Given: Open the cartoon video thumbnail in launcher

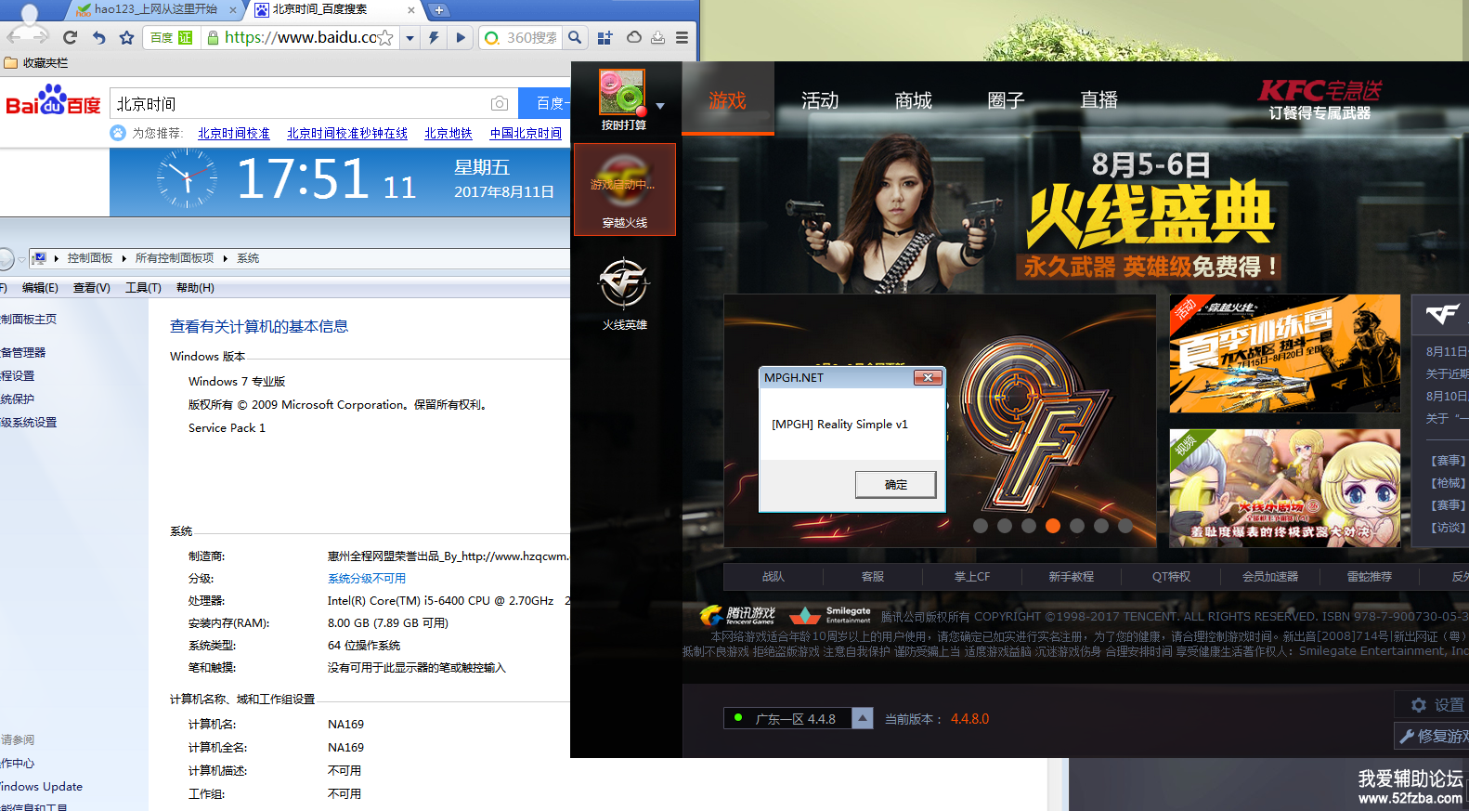Looking at the screenshot, I should click(1284, 488).
